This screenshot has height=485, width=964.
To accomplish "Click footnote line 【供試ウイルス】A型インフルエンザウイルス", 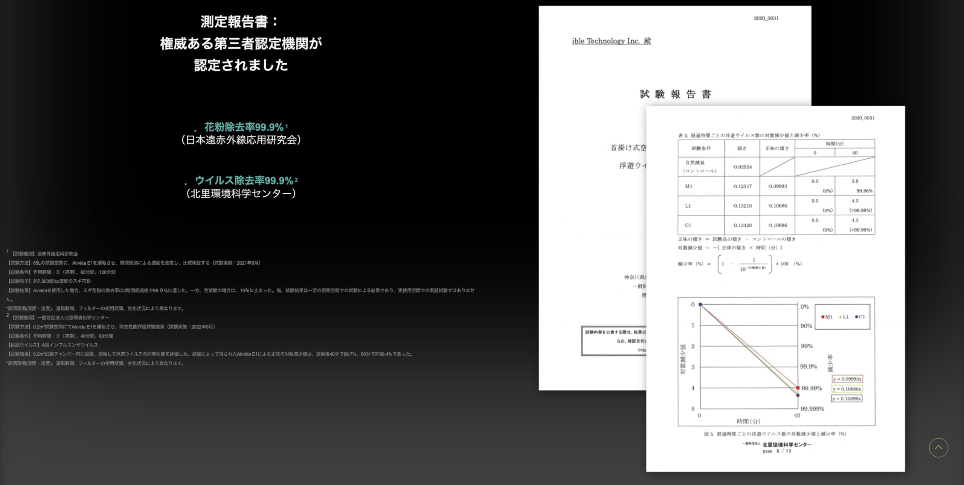I will point(53,345).
